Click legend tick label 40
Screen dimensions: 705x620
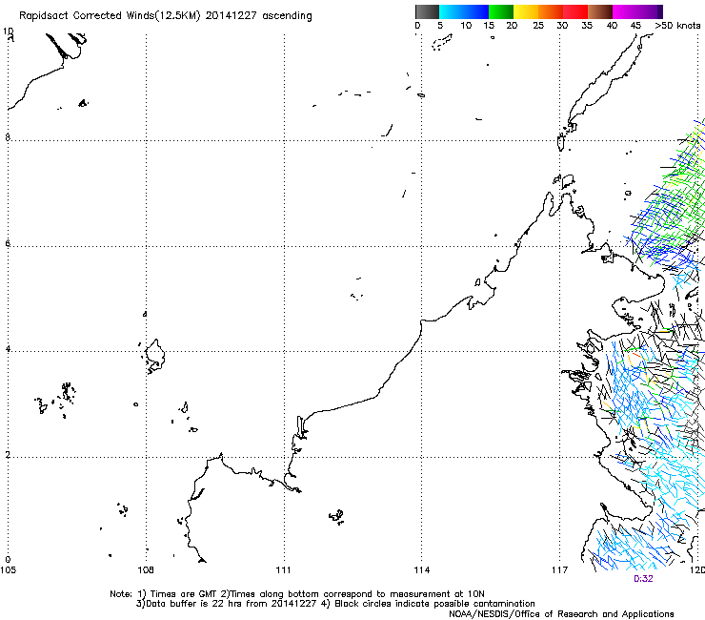tap(612, 26)
